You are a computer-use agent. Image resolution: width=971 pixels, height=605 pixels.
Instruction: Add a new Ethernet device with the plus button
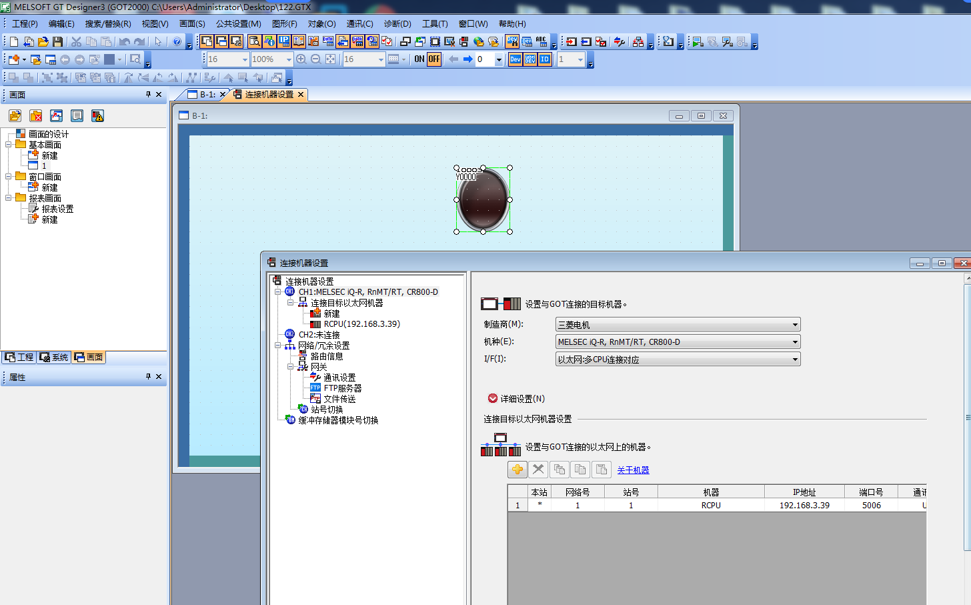click(518, 470)
